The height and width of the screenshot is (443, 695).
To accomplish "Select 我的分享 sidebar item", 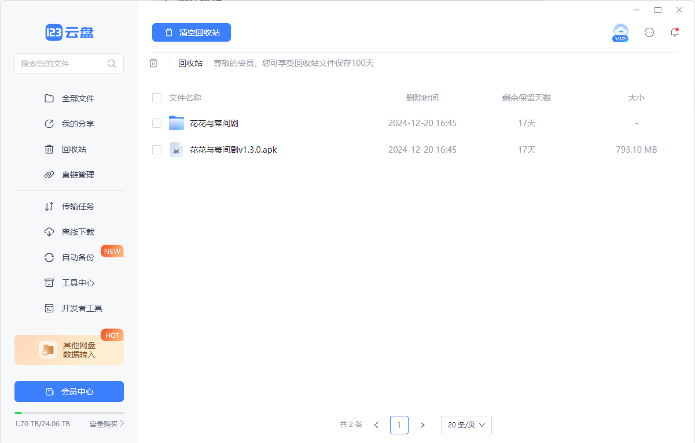I will pyautogui.click(x=78, y=123).
